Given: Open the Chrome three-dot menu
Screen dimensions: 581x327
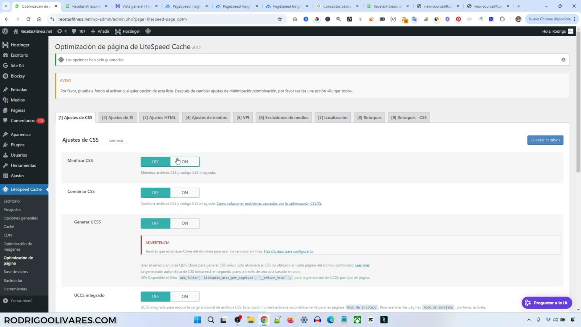Looking at the screenshot, I should click(575, 19).
